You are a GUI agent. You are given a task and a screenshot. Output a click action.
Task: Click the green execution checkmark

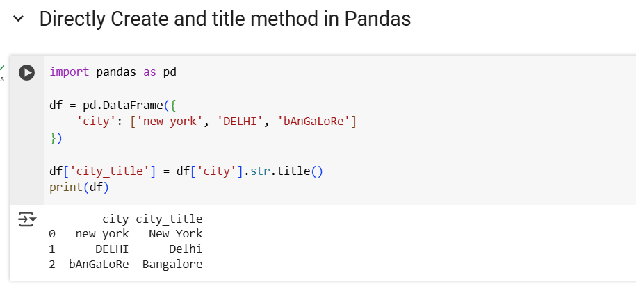coord(2,68)
